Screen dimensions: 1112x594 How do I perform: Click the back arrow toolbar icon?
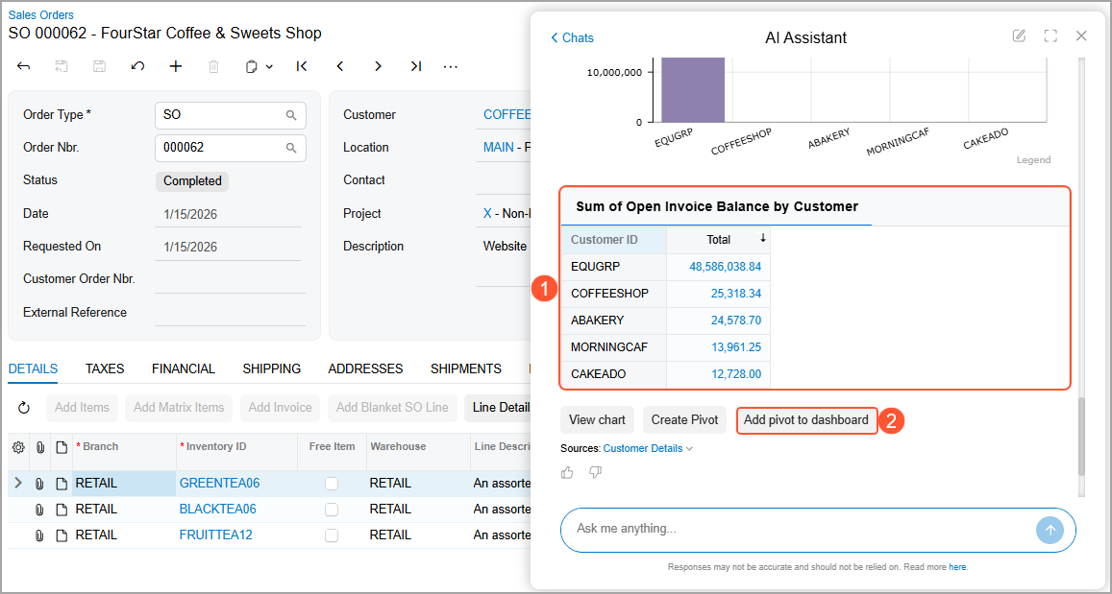[x=23, y=66]
